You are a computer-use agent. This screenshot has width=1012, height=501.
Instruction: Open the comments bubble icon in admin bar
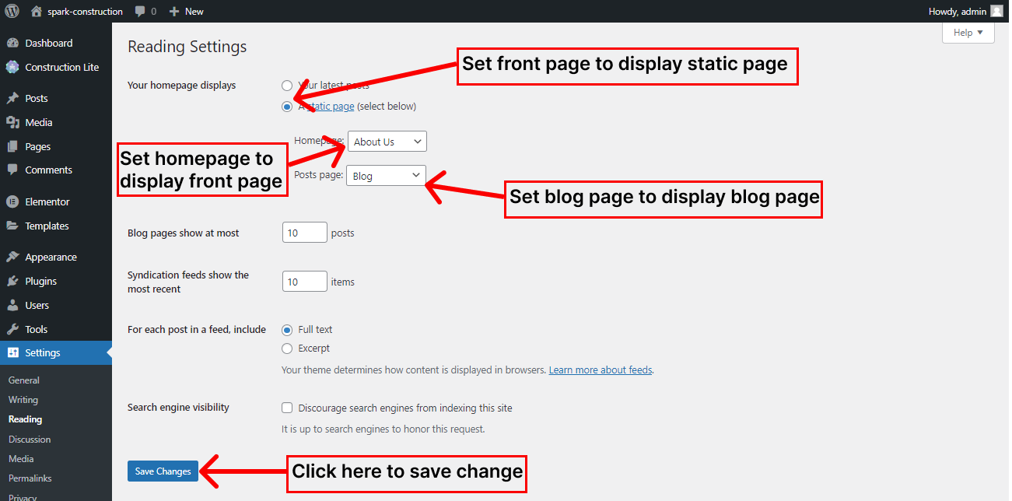(x=139, y=12)
